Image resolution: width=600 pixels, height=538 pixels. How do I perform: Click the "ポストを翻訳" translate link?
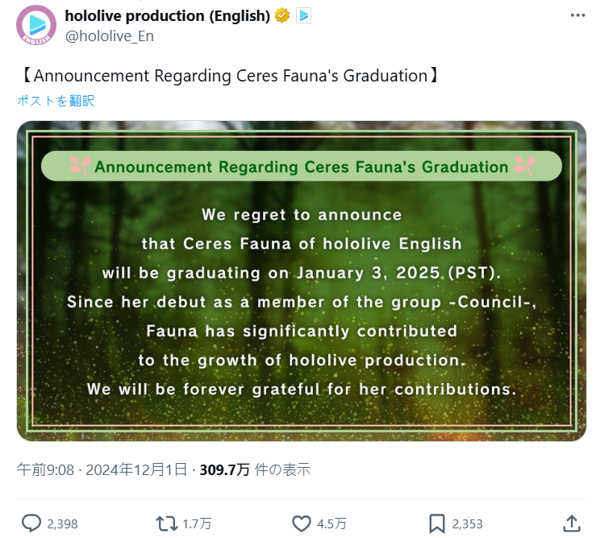pos(56,101)
